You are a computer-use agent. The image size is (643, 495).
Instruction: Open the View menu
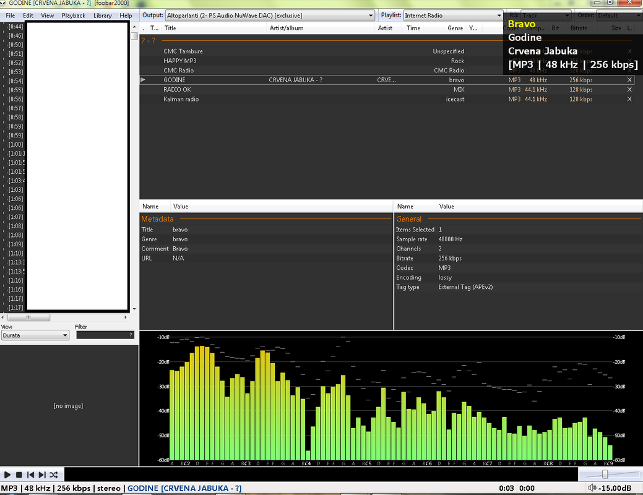point(47,15)
